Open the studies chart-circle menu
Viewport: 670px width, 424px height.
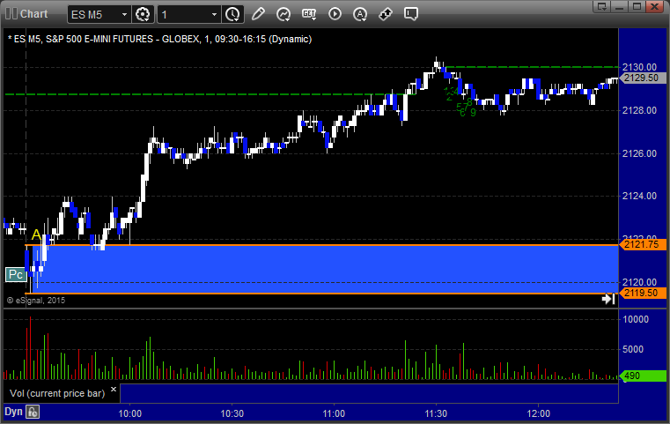coord(283,14)
